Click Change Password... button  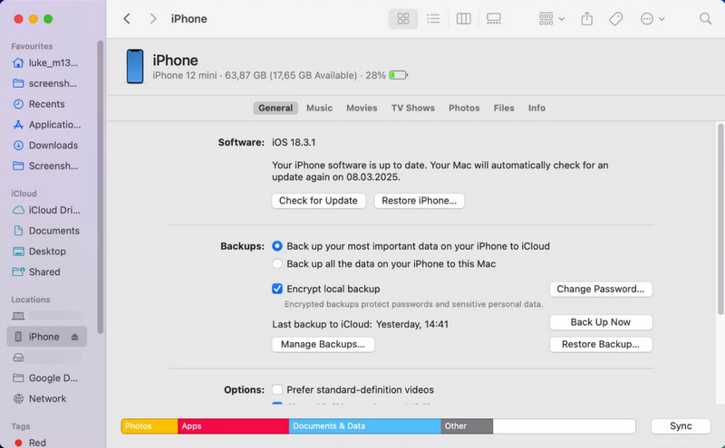click(x=601, y=289)
